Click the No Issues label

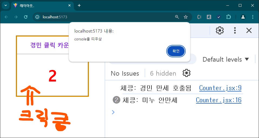pyautogui.click(x=125, y=73)
